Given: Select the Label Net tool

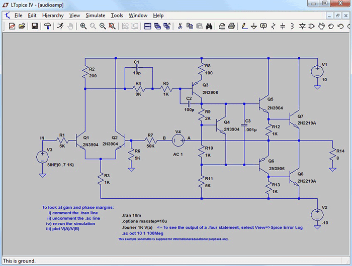Looking at the screenshot, I should [263, 26].
